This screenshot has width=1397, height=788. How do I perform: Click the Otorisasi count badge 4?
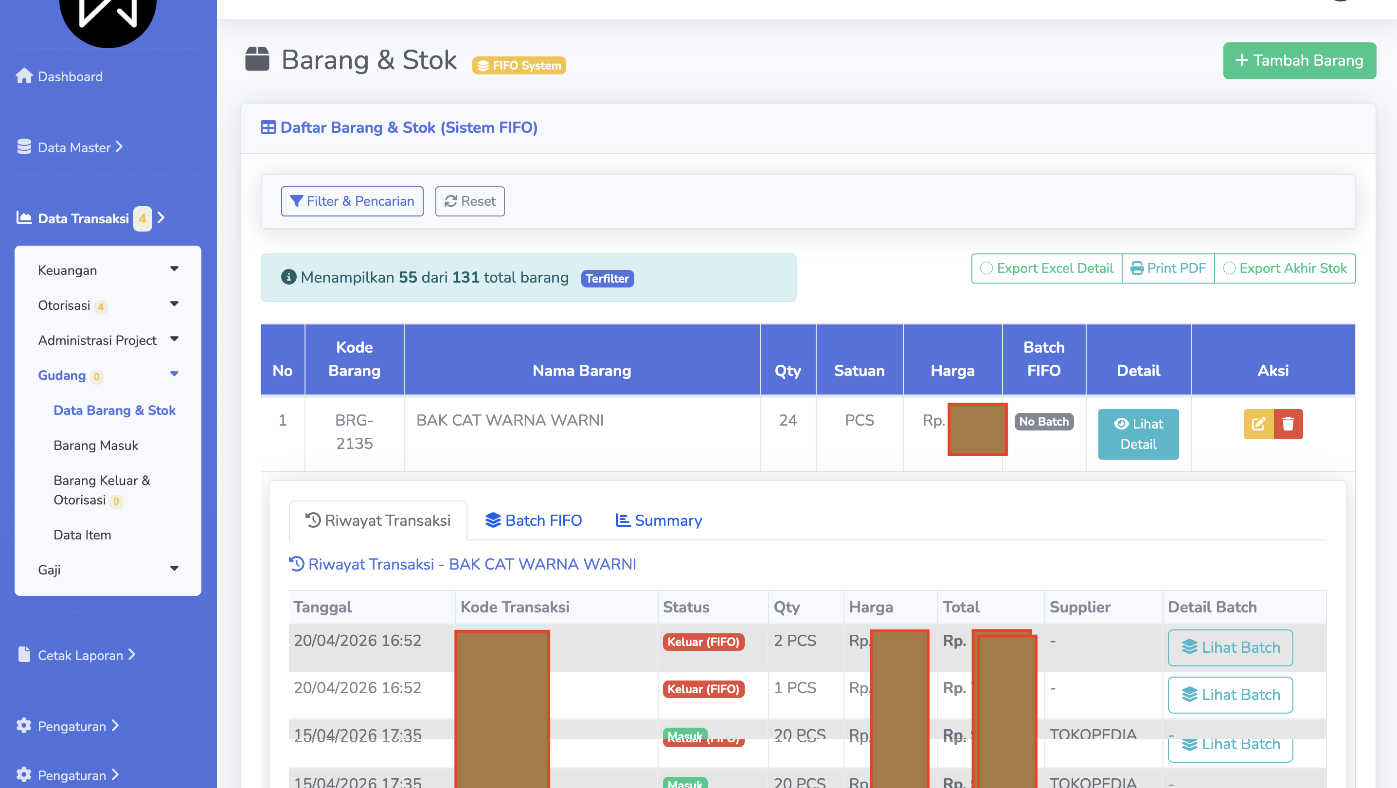[101, 307]
